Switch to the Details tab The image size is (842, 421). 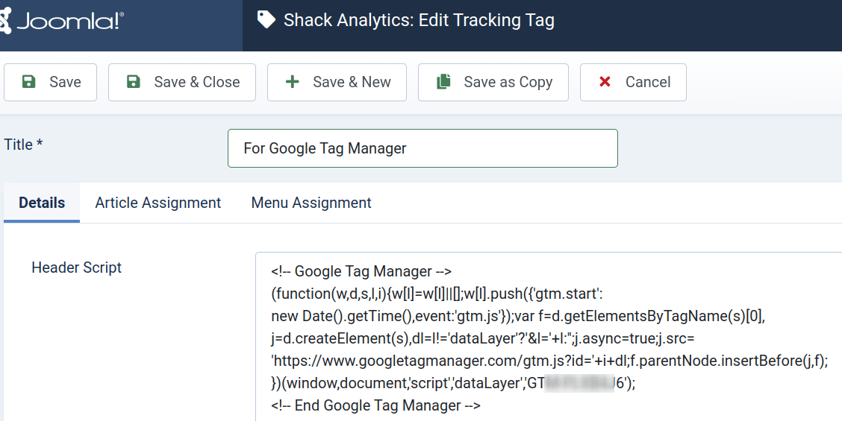(42, 203)
